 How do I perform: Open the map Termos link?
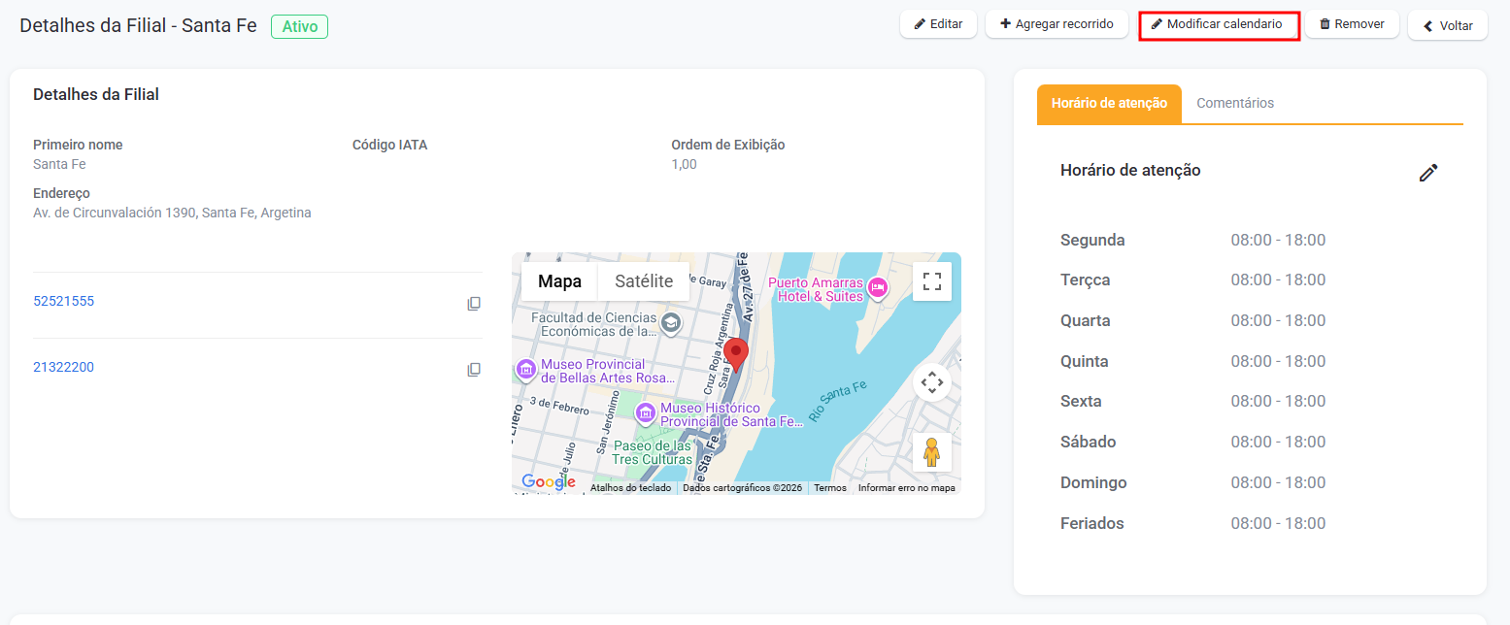click(x=830, y=488)
